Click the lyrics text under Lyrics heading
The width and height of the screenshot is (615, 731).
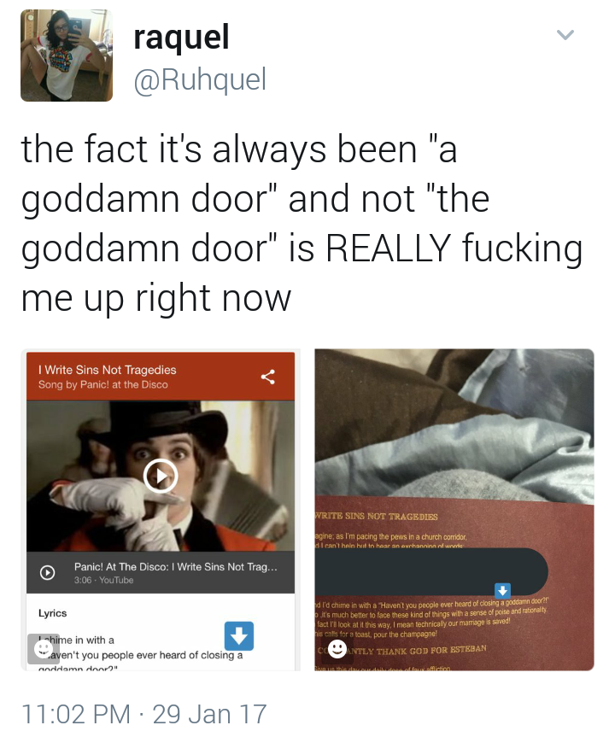[x=140, y=652]
